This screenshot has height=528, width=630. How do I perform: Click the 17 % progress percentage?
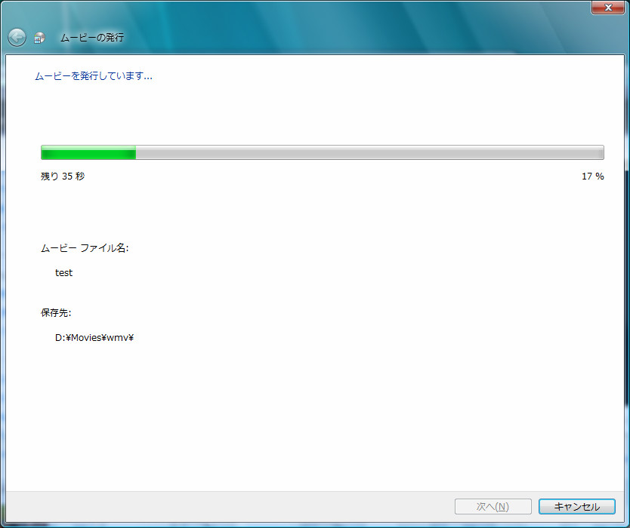pyautogui.click(x=592, y=177)
